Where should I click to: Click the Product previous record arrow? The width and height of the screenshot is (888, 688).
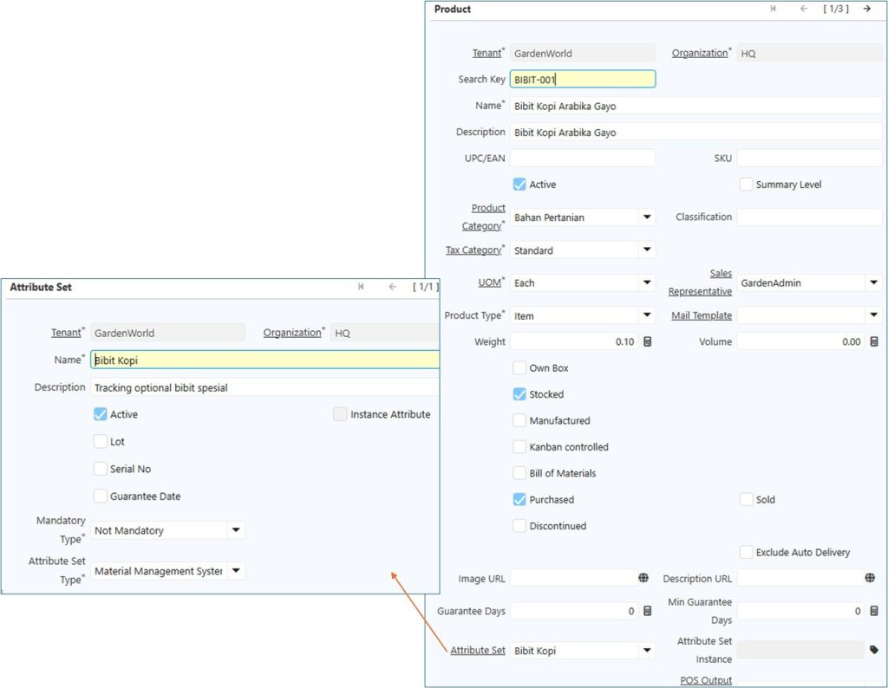point(803,9)
